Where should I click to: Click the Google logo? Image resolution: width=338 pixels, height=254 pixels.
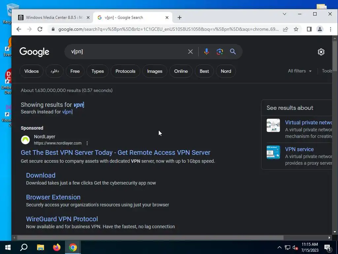34,52
